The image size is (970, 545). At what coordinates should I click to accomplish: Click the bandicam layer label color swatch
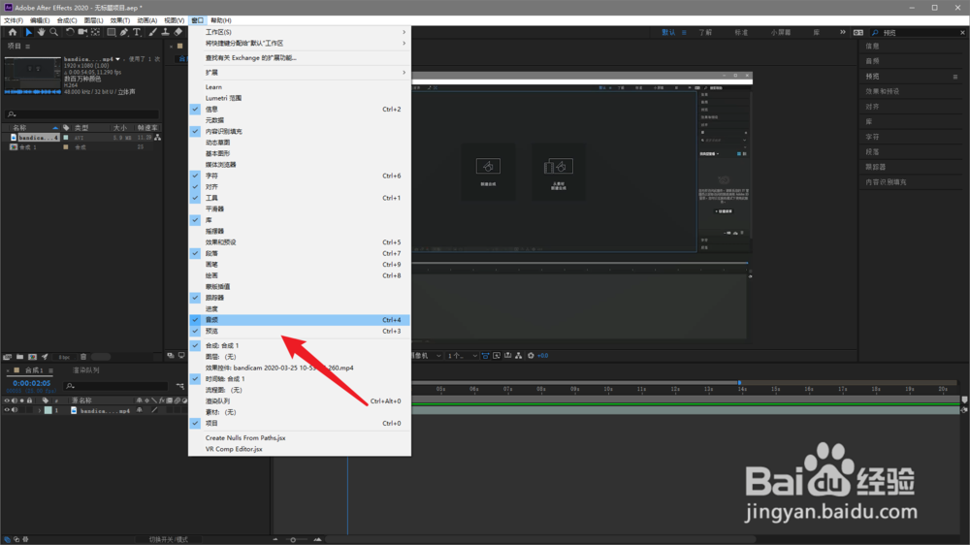(48, 411)
